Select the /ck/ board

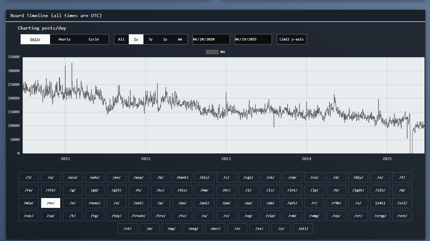point(270,177)
